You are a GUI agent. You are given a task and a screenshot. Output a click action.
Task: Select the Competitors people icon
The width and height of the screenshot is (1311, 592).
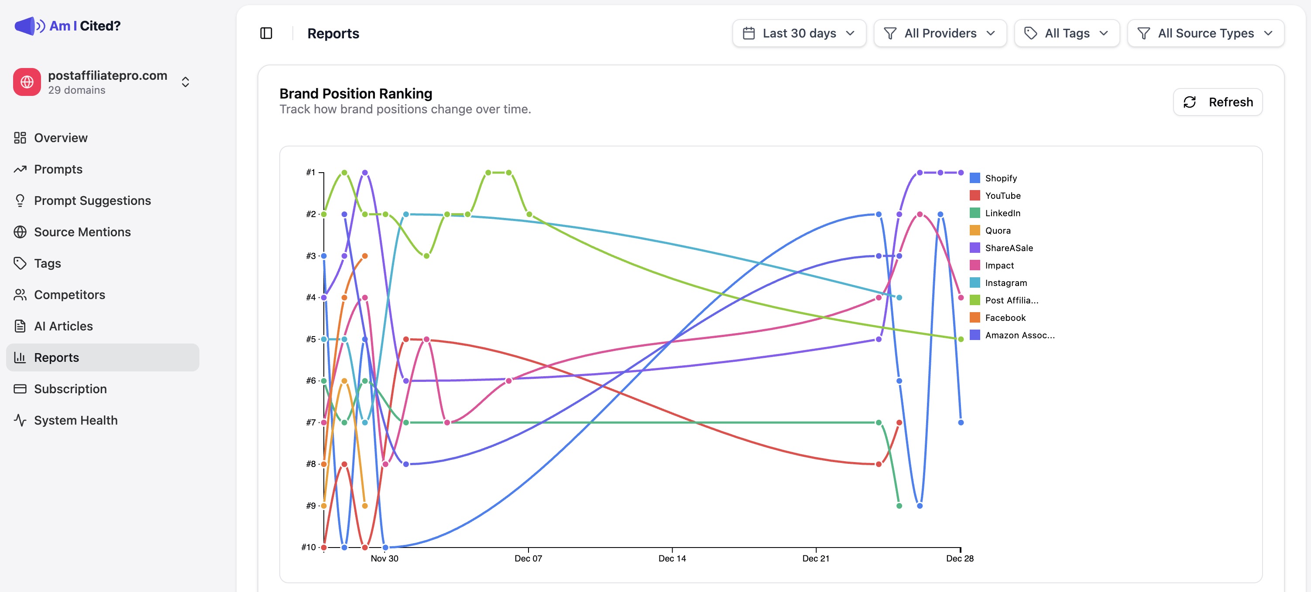[21, 294]
